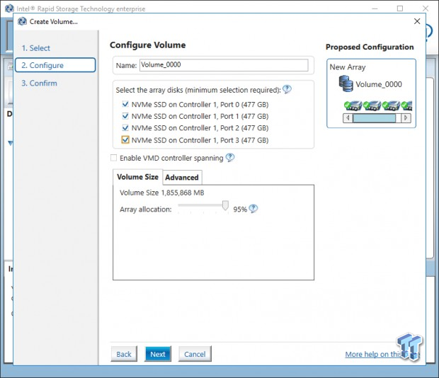Uncheck NVMe SSD Controller 1 Port 2

coord(125,127)
